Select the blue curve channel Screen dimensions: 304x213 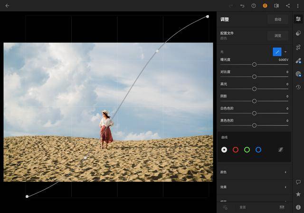(x=258, y=150)
